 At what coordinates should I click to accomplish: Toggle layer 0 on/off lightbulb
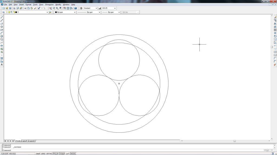pyautogui.click(x=7, y=12)
